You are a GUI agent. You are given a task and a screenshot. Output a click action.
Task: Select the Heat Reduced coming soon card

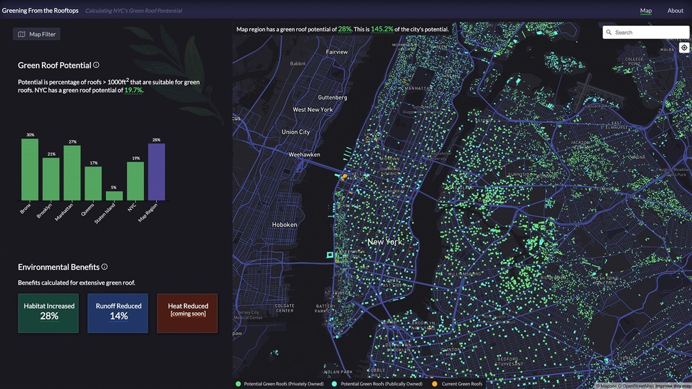(188, 313)
